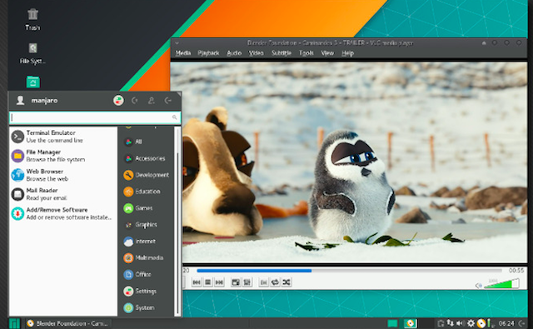The width and height of the screenshot is (533, 329).
Task: Click the manjaro user avatar
Action: pos(20,100)
